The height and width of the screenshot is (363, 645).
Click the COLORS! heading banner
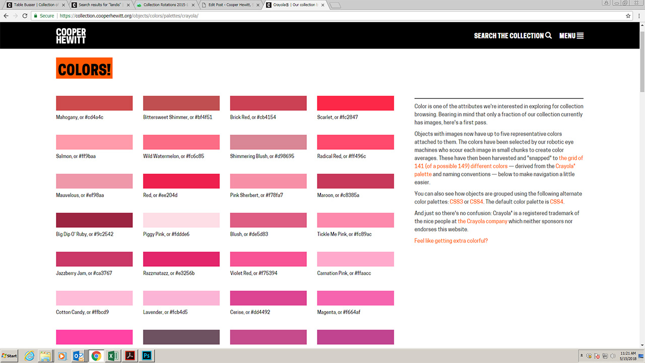coord(84,69)
